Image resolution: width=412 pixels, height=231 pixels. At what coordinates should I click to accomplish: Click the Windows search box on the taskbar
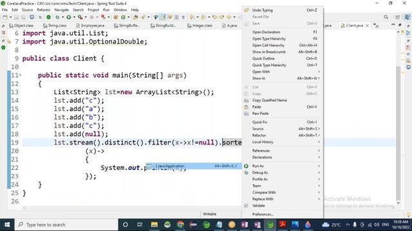[66, 225]
